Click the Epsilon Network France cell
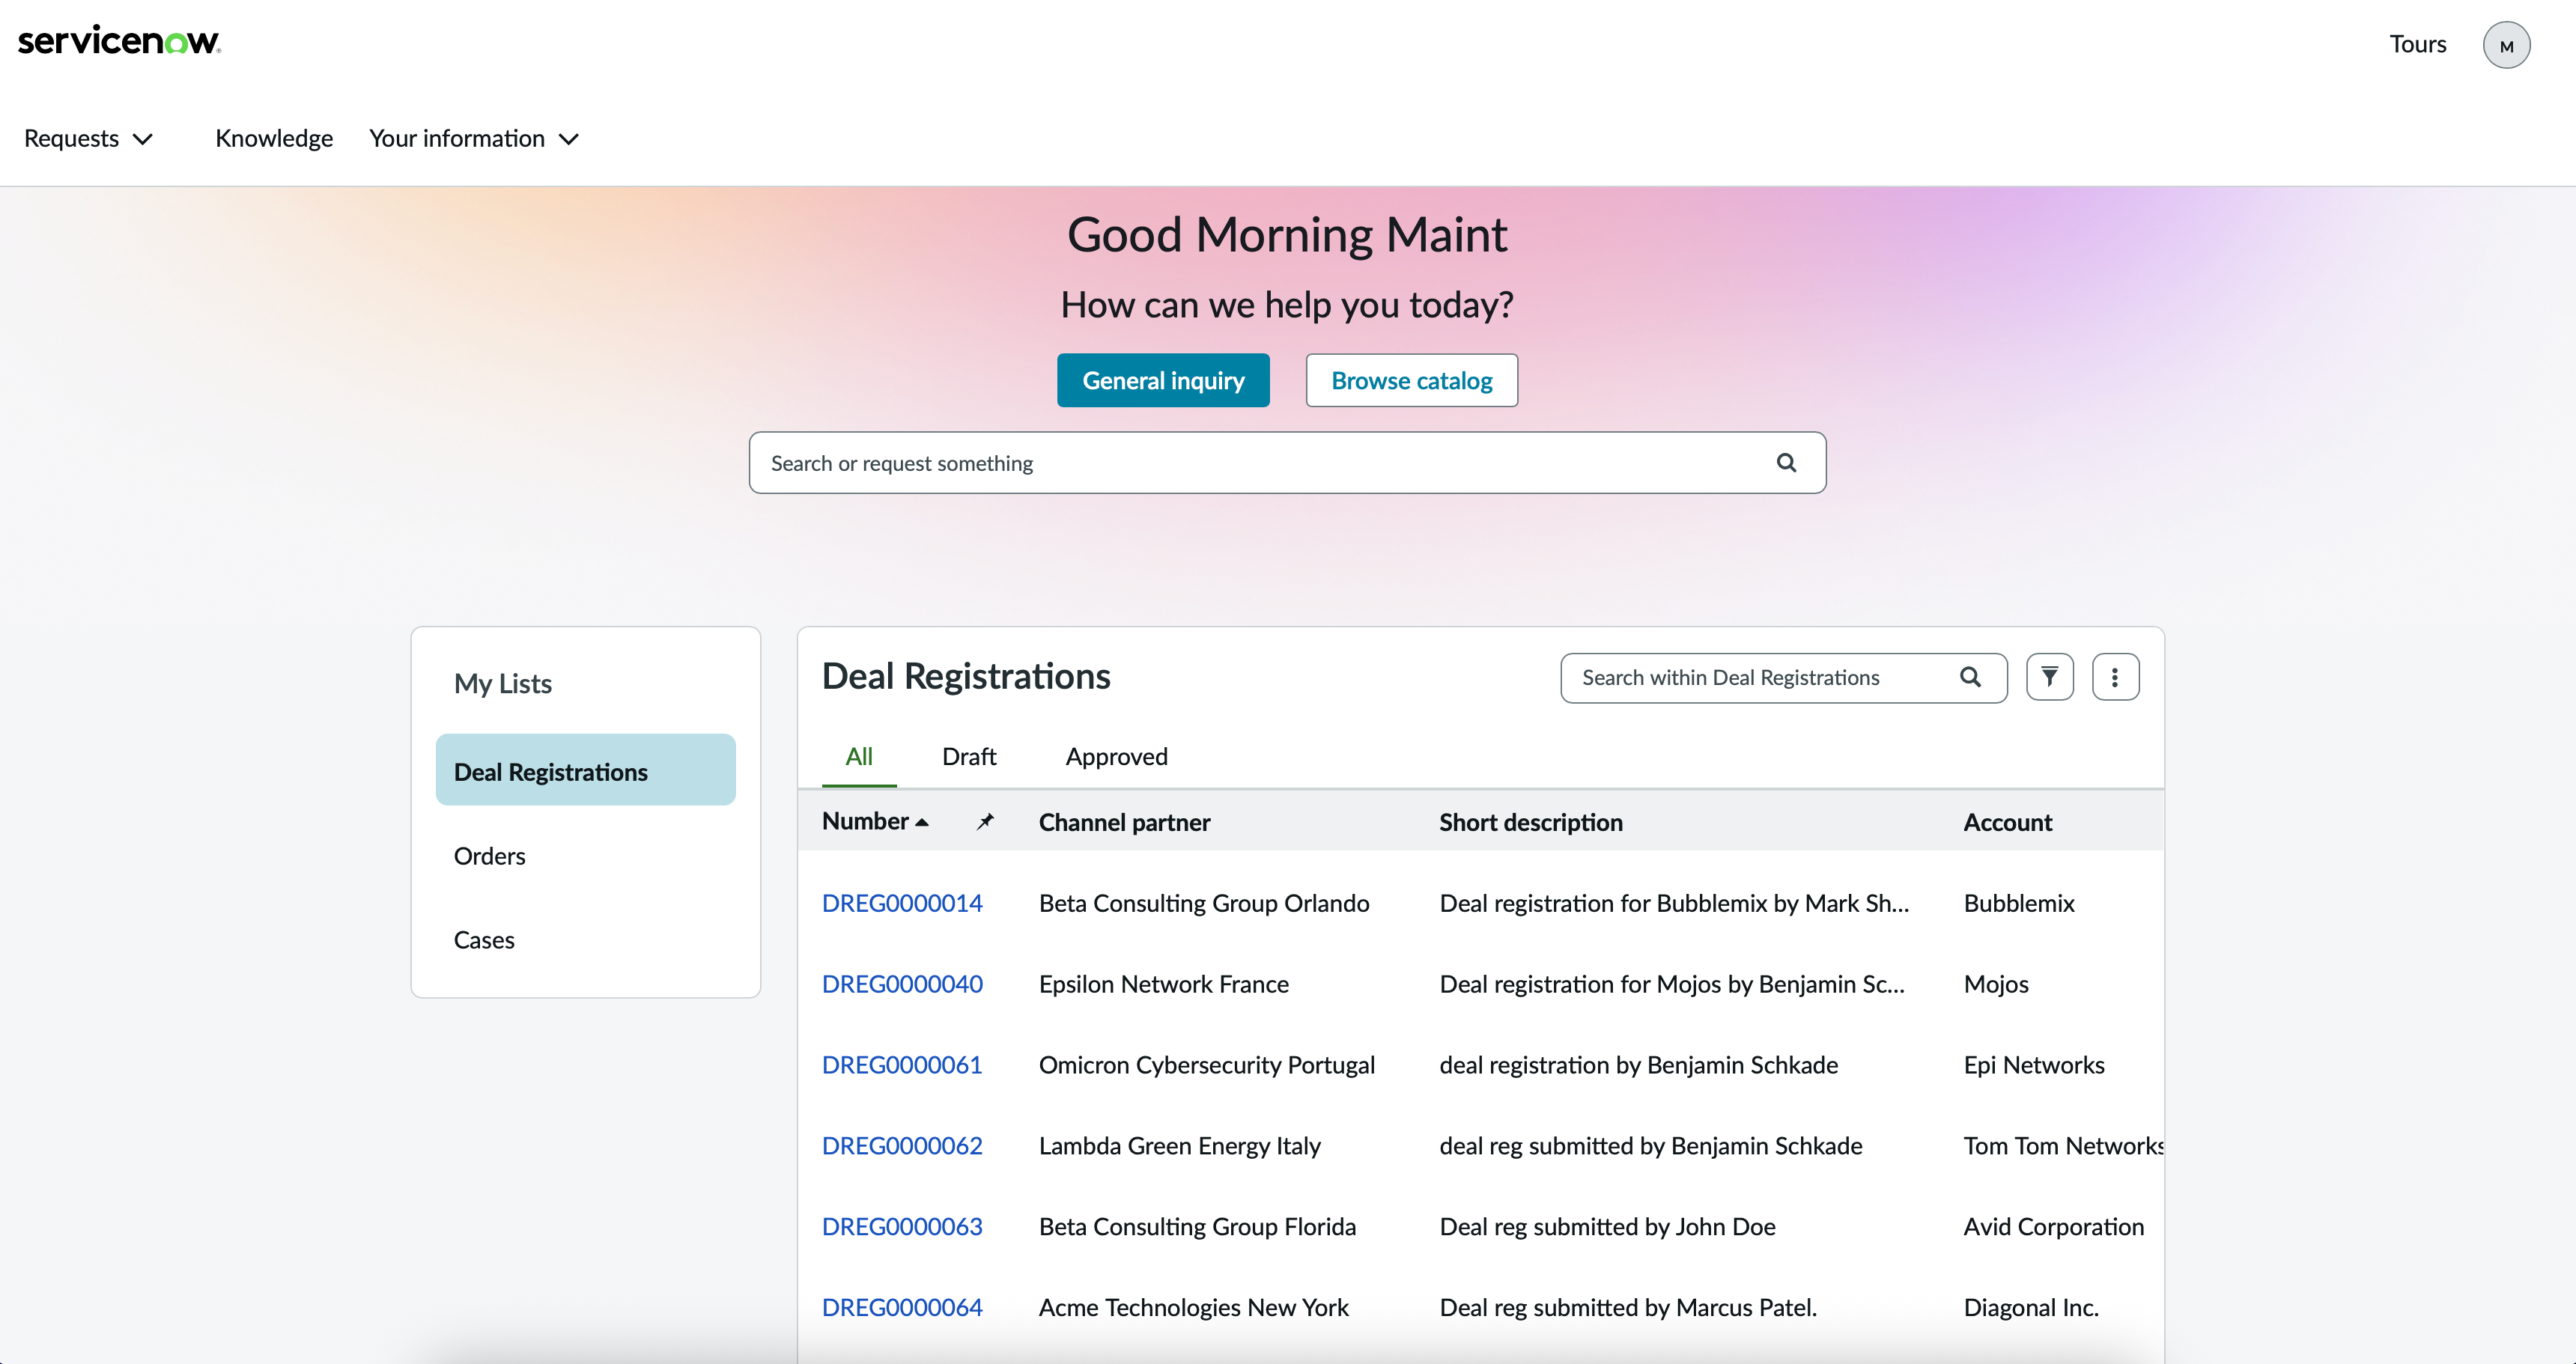The width and height of the screenshot is (2576, 1364). pos(1163,984)
